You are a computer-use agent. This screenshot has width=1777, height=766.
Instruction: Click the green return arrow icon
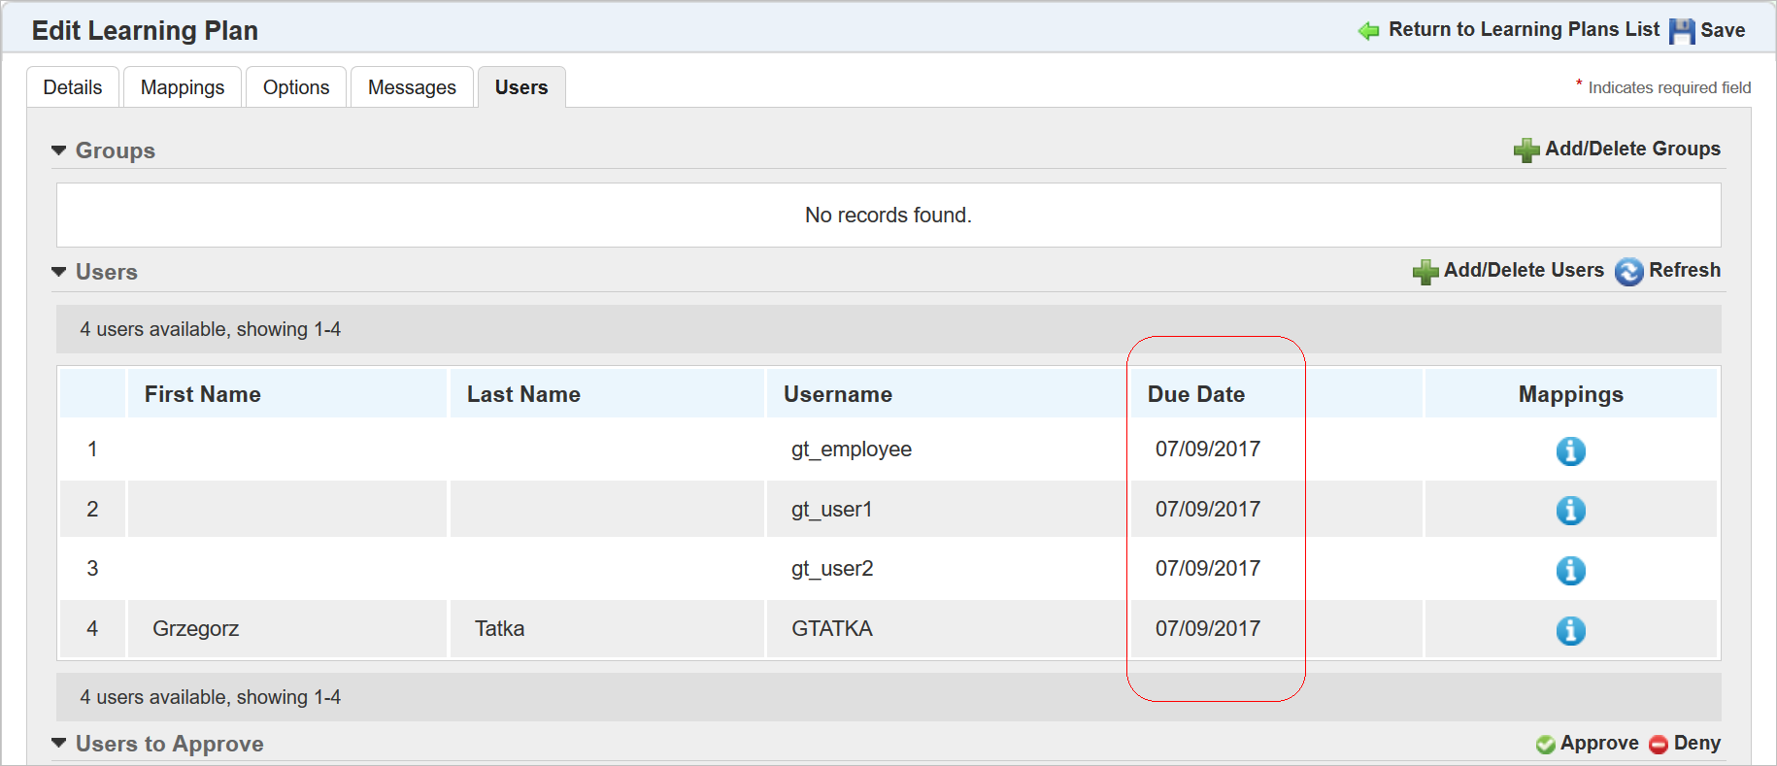(x=1368, y=31)
